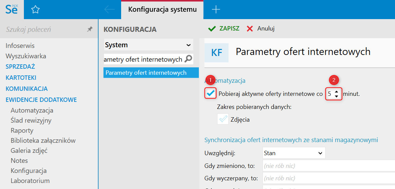Image resolution: width=395 pixels, height=189 pixels.
Task: Click the red X Anuluj icon
Action: (x=250, y=29)
